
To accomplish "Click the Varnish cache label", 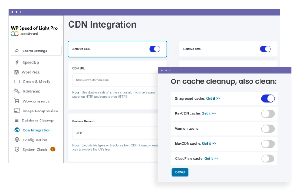I will [186, 129].
